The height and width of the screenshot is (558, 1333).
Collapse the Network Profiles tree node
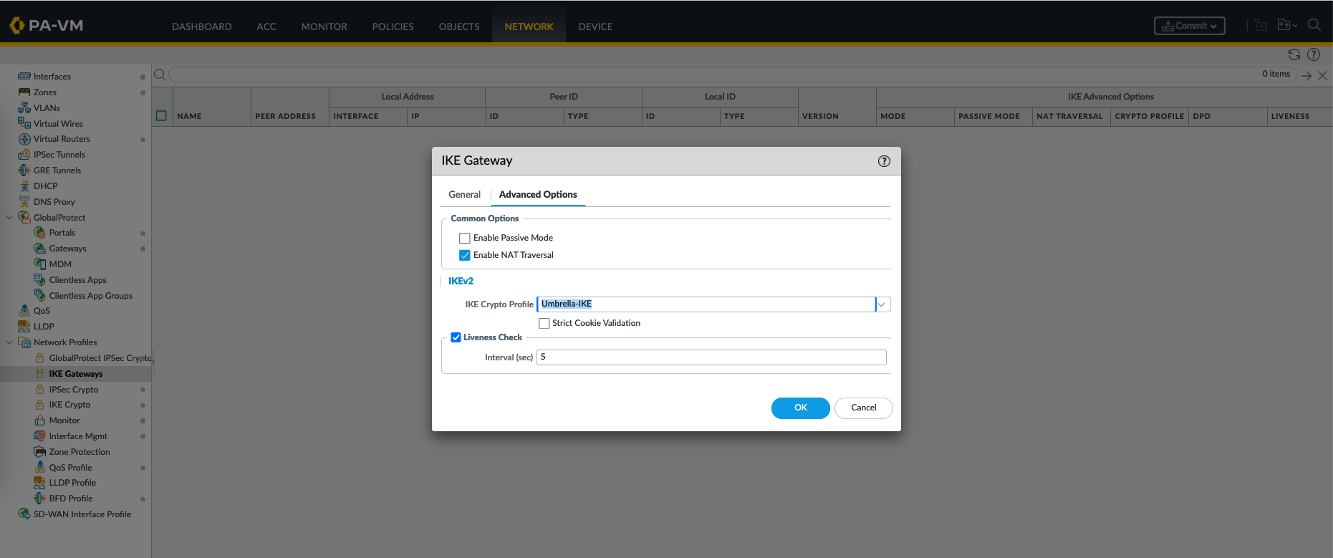tap(9, 342)
